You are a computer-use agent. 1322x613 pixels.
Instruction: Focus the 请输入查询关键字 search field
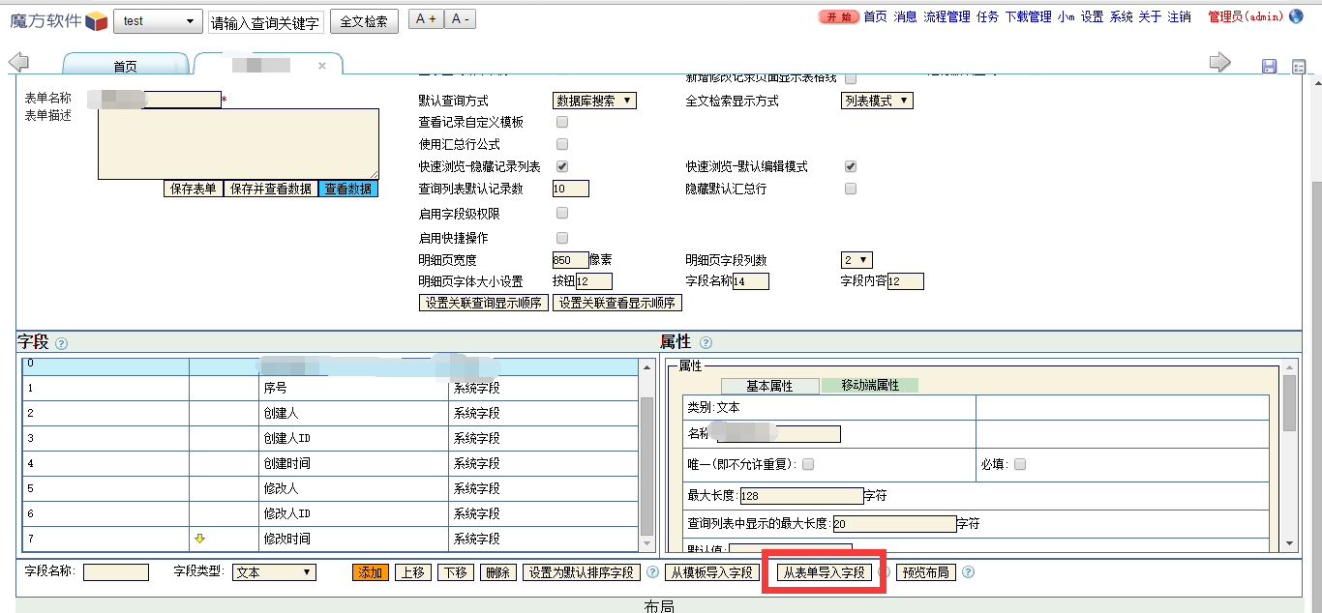coord(266,22)
